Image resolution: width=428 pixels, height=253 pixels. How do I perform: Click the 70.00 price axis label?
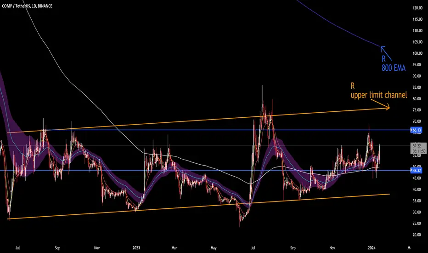(x=417, y=121)
